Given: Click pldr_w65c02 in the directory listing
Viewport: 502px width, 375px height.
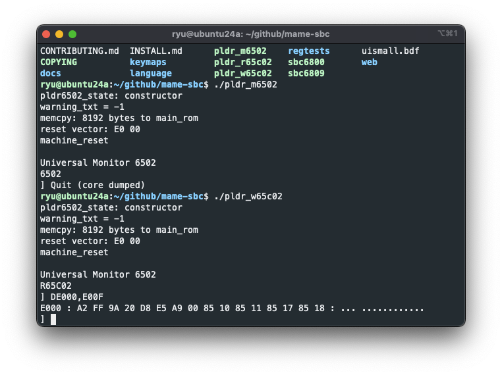Looking at the screenshot, I should tap(242, 73).
